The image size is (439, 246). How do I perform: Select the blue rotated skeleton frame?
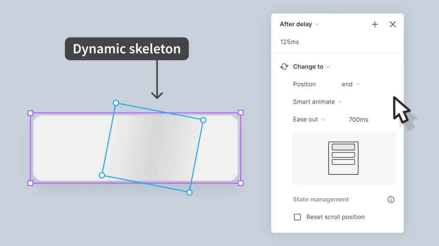click(x=152, y=147)
